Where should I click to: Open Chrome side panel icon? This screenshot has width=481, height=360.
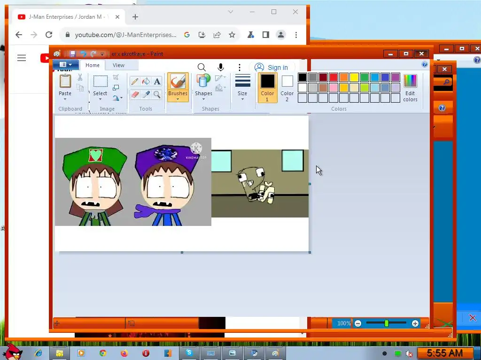click(x=266, y=35)
